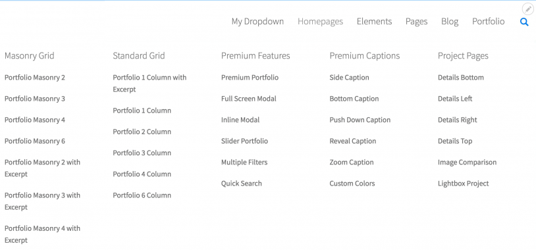Expand the Portfolio menu item

click(x=488, y=22)
